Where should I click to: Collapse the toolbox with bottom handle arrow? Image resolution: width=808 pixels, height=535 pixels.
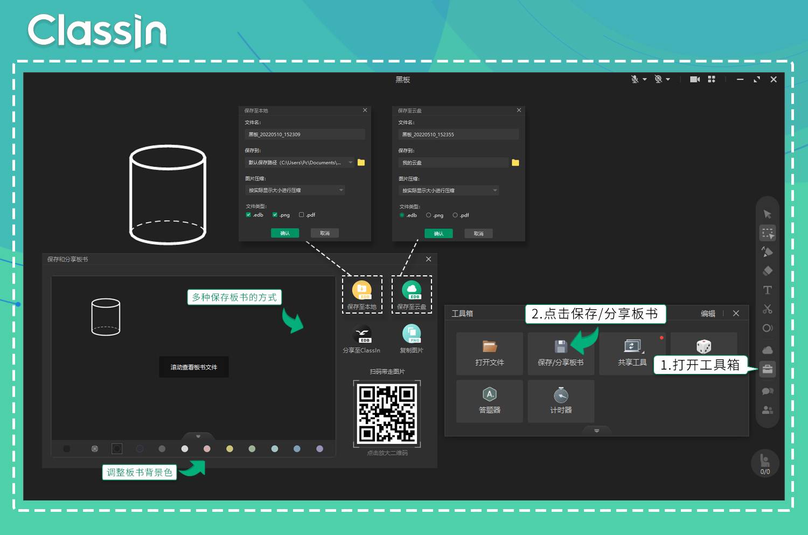click(x=597, y=430)
